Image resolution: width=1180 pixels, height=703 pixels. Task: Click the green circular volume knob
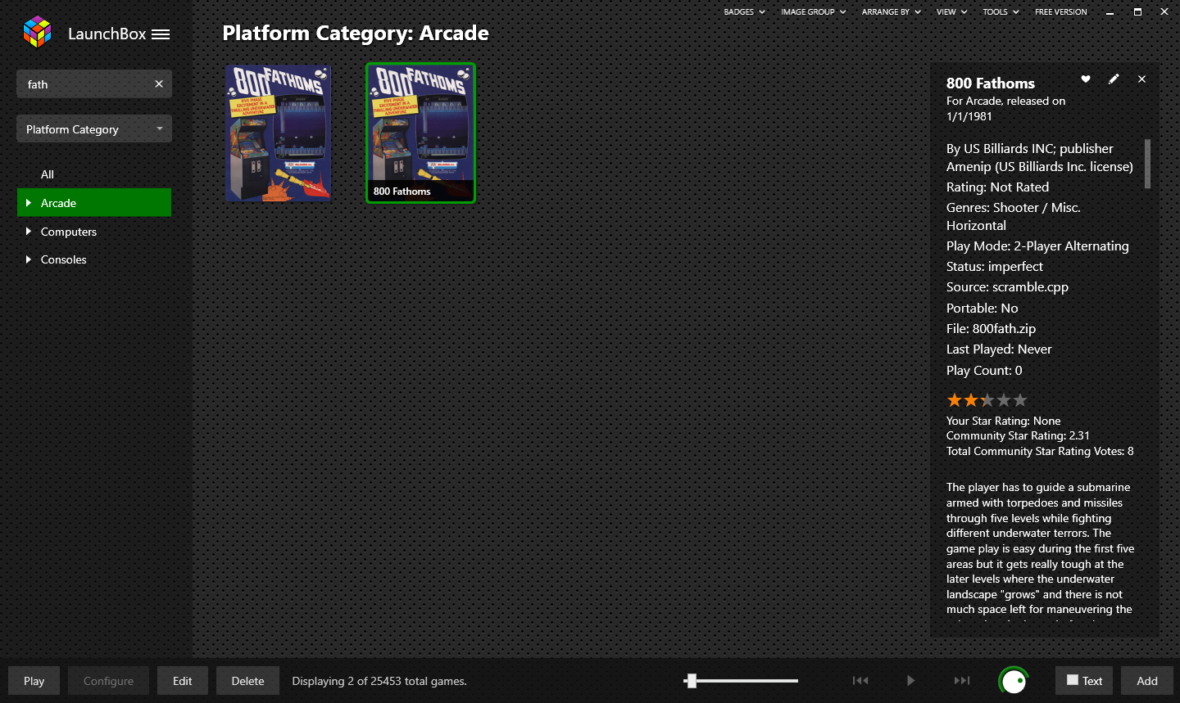(x=1014, y=680)
